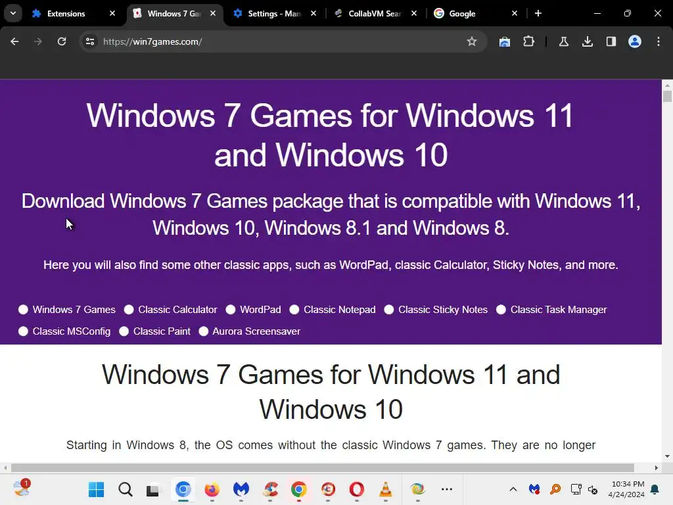This screenshot has height=505, width=673.
Task: Open the profile avatar menu
Action: click(x=635, y=41)
